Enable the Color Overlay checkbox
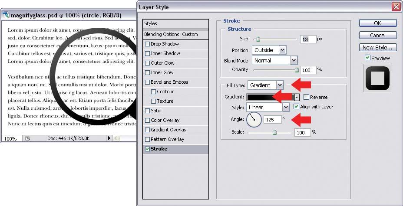The height and width of the screenshot is (206, 403). (x=147, y=120)
